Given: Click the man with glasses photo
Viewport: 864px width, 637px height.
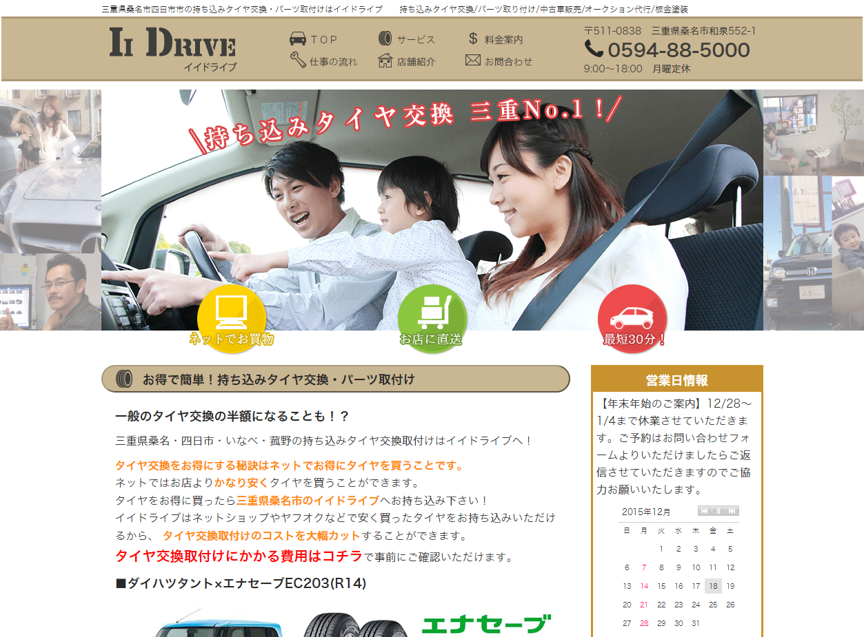Looking at the screenshot, I should 50,292.
